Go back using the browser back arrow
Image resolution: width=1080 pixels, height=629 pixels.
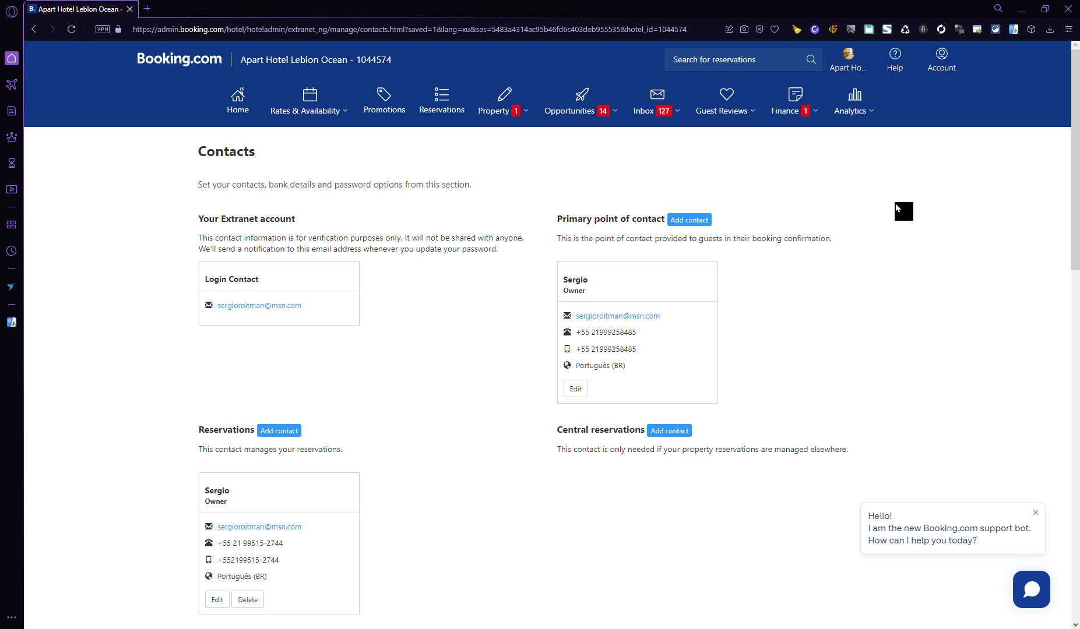[x=34, y=29]
